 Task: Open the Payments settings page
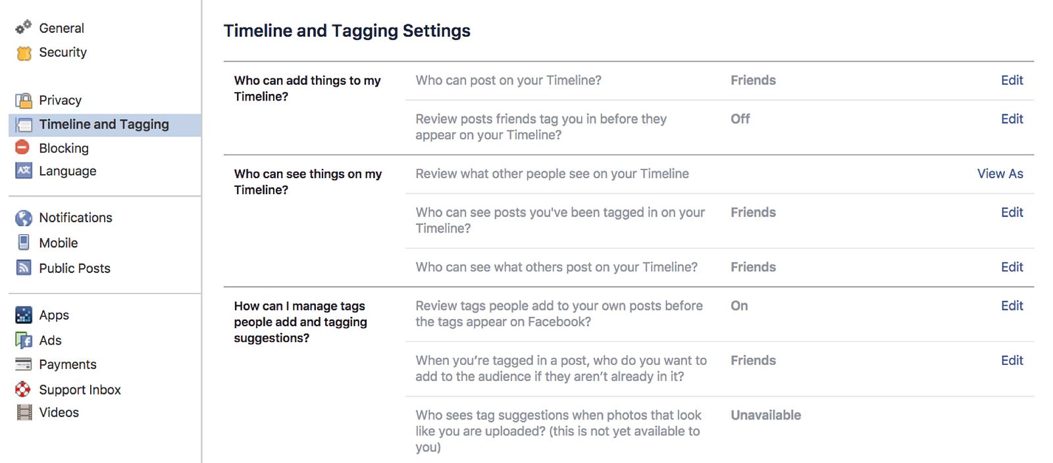tap(67, 364)
